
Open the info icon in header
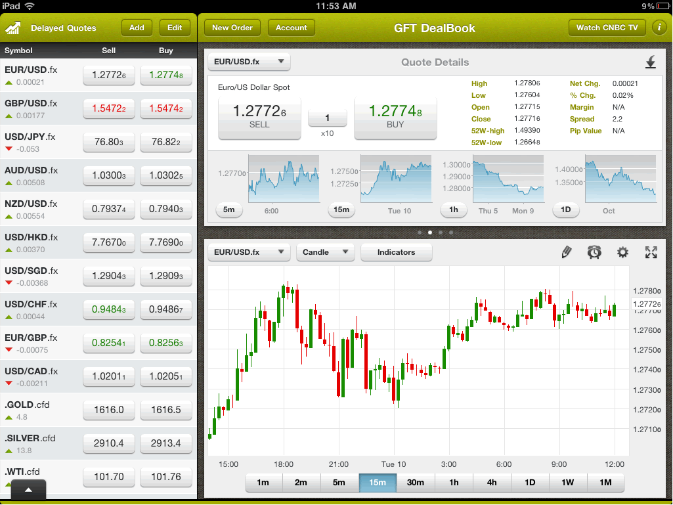click(659, 28)
